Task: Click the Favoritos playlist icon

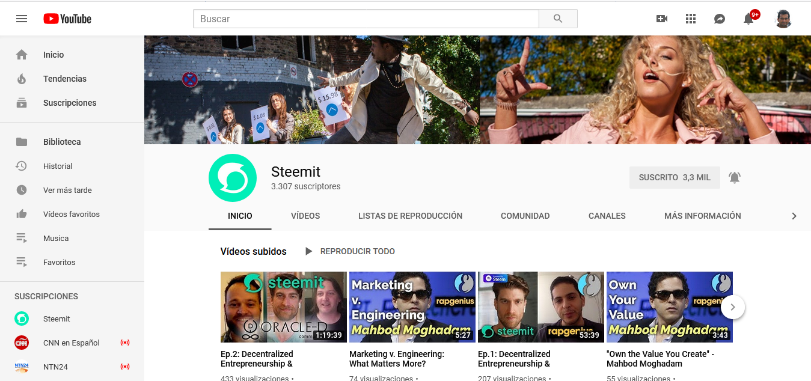Action: coord(22,262)
